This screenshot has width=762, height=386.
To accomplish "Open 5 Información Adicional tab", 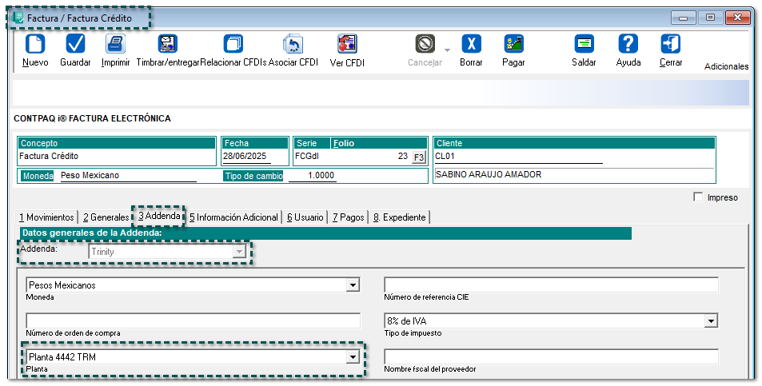I will pyautogui.click(x=233, y=217).
